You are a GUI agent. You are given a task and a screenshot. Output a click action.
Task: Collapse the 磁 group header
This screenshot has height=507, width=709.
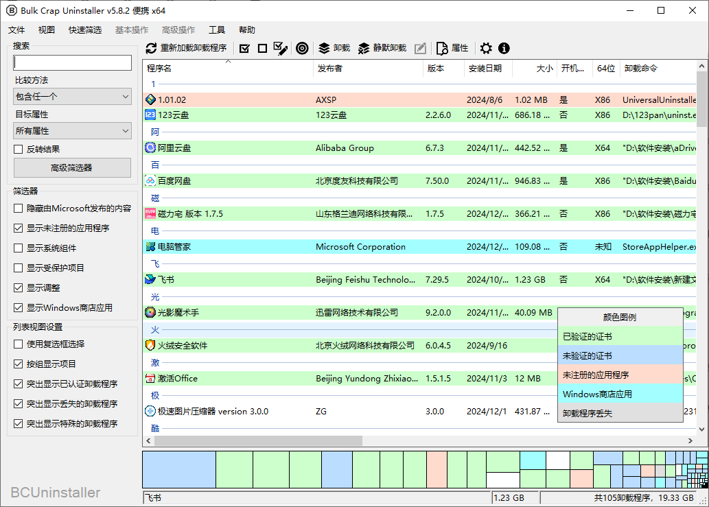tap(155, 198)
